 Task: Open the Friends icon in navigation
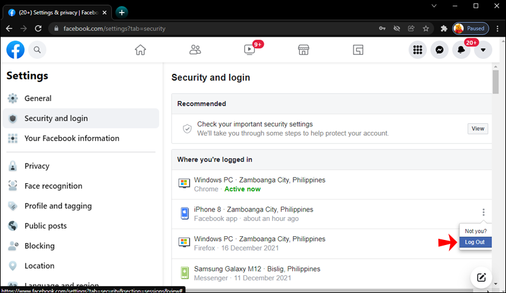(195, 50)
